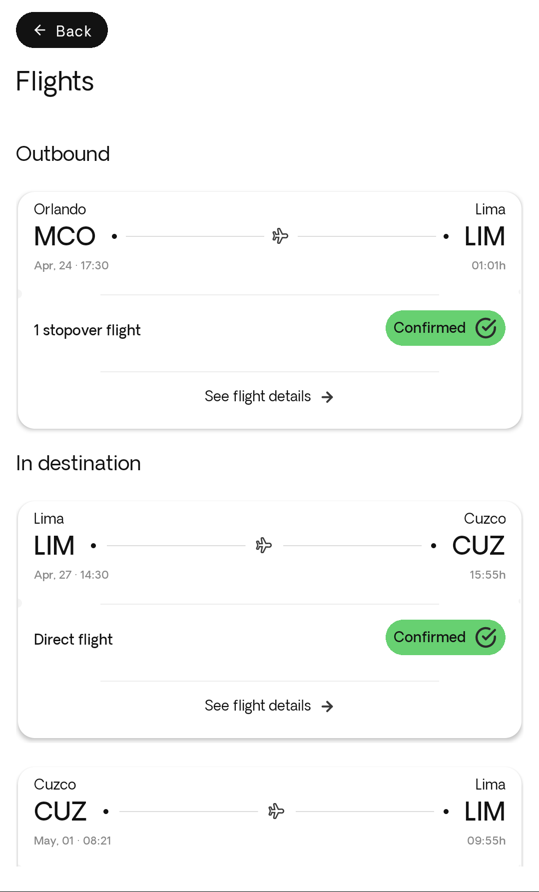
Task: Click checkmark icon on Lima–Cuzco Confirmed badge
Action: coord(486,638)
